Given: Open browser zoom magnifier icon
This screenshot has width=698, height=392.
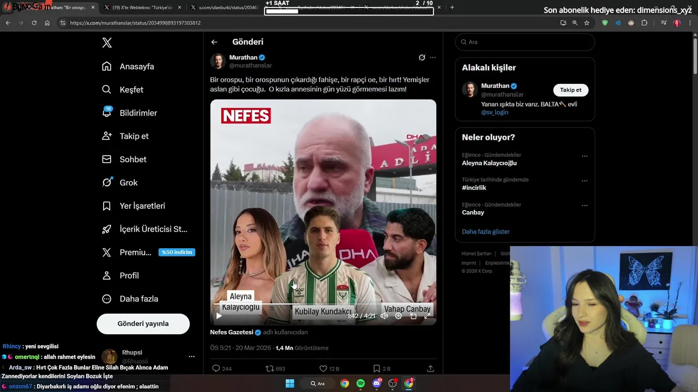Looking at the screenshot, I should pos(575,23).
